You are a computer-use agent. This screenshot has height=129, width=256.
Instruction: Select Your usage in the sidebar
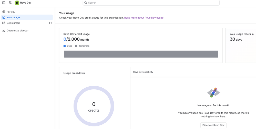coord(27,17)
